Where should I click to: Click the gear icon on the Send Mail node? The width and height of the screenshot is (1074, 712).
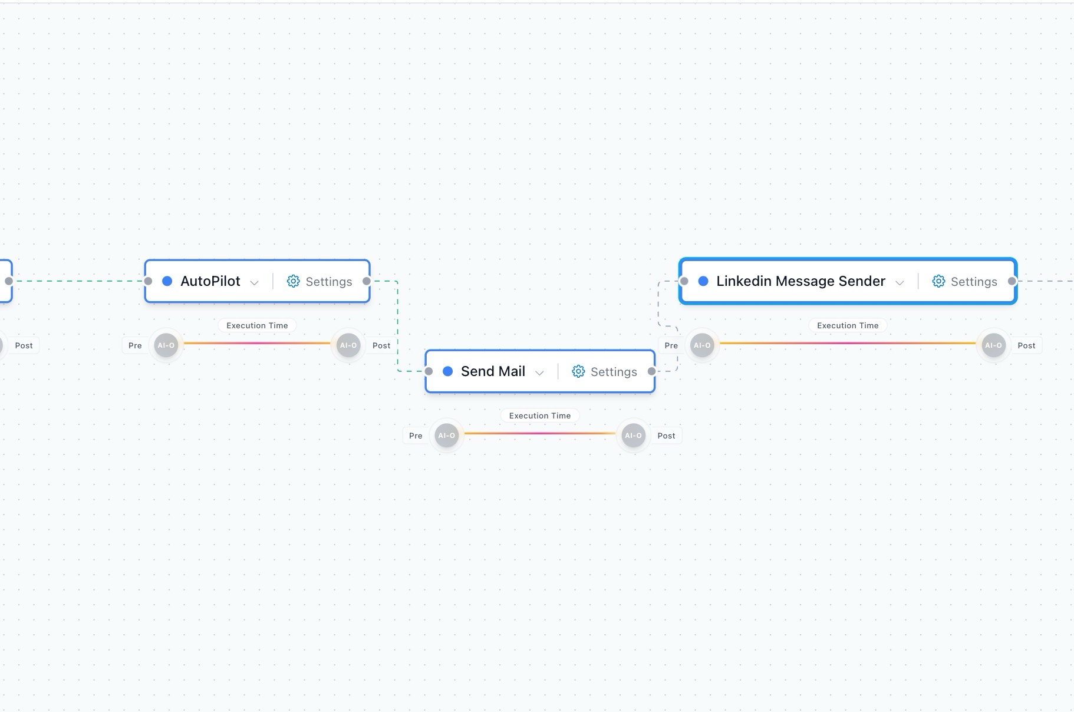tap(578, 371)
